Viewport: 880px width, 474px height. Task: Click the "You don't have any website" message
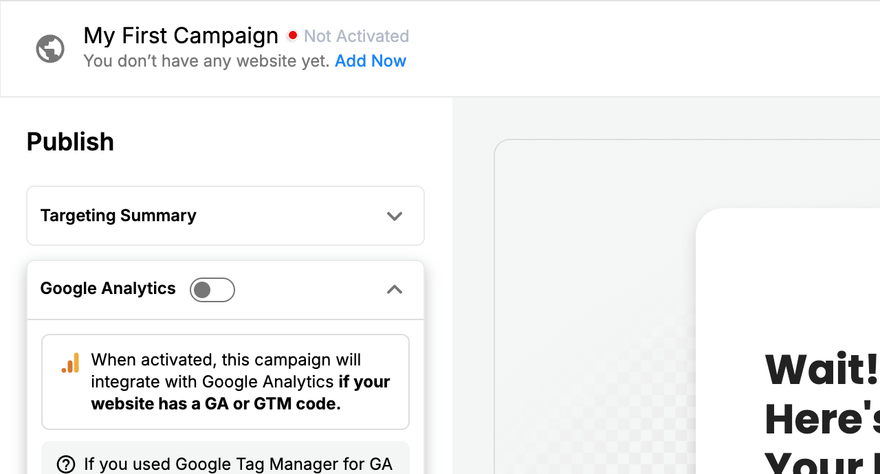[x=206, y=61]
